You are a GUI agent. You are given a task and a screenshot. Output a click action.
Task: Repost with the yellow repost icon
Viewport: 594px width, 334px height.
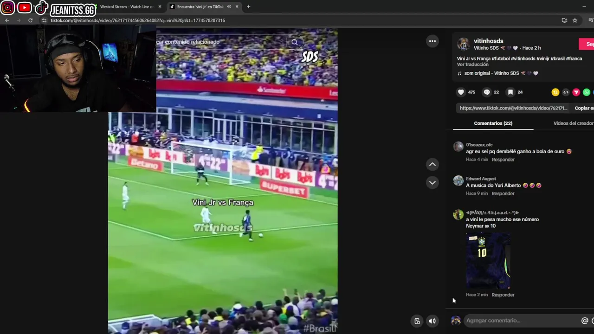pos(555,92)
